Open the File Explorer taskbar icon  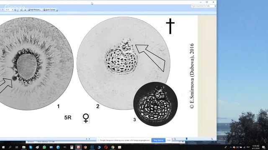[24, 147]
